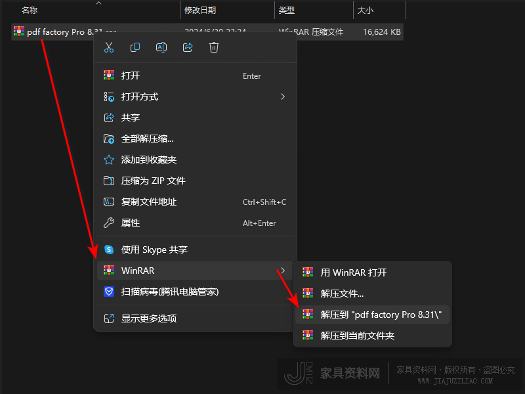
Task: Sort by the 修改日期 column header
Action: click(x=200, y=11)
